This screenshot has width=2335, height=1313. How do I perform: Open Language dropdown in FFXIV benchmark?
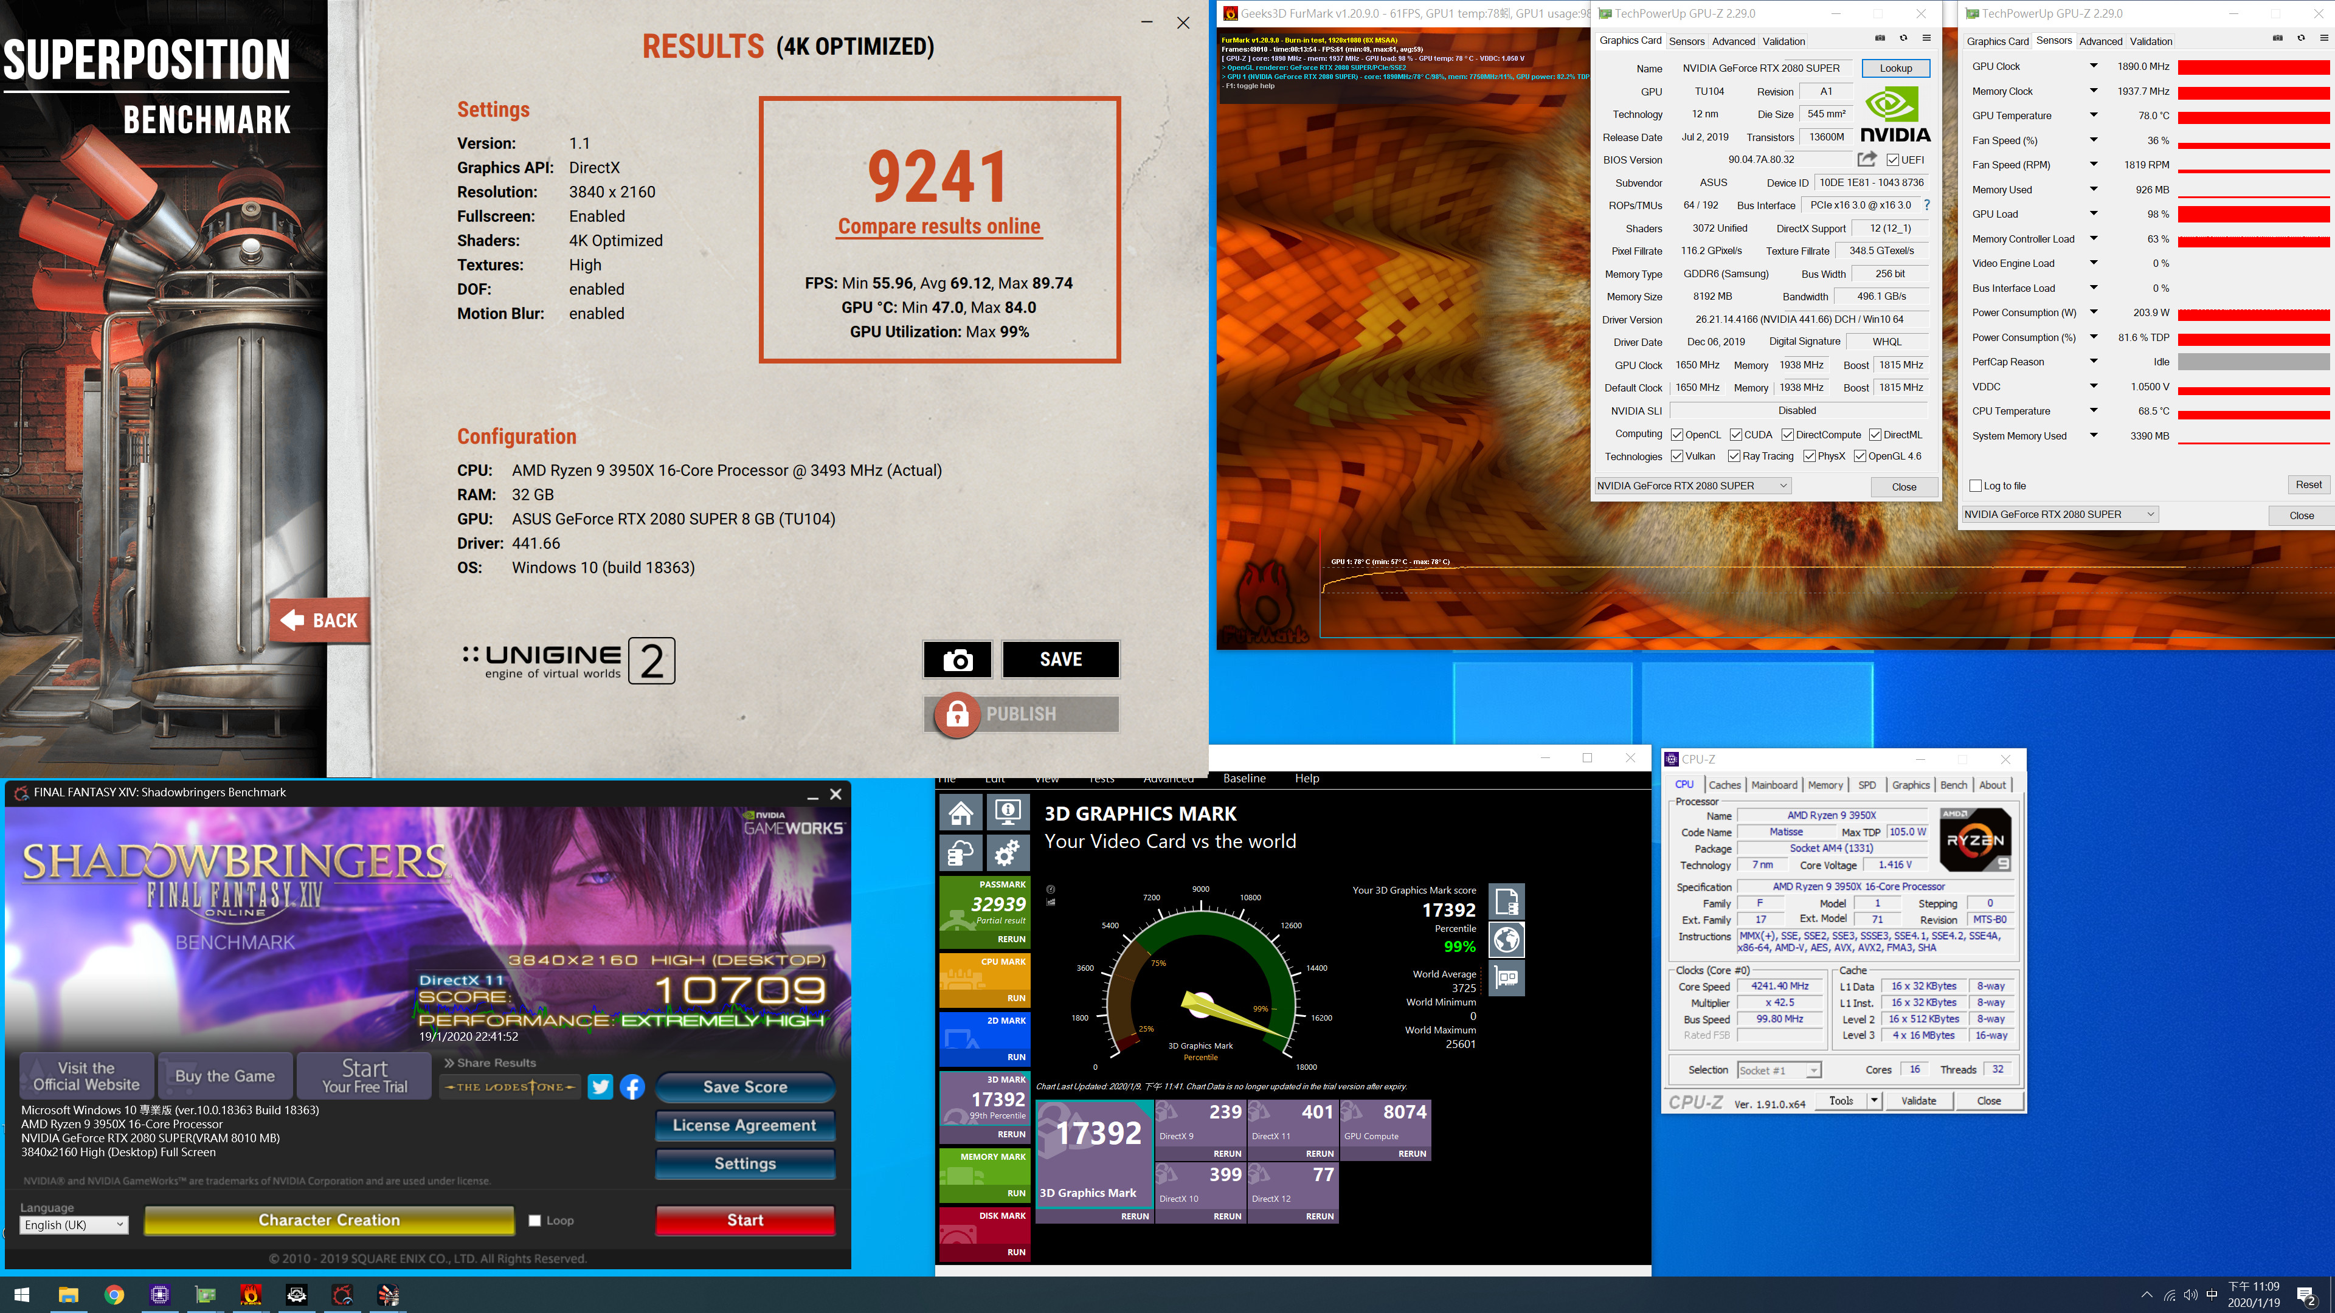74,1224
